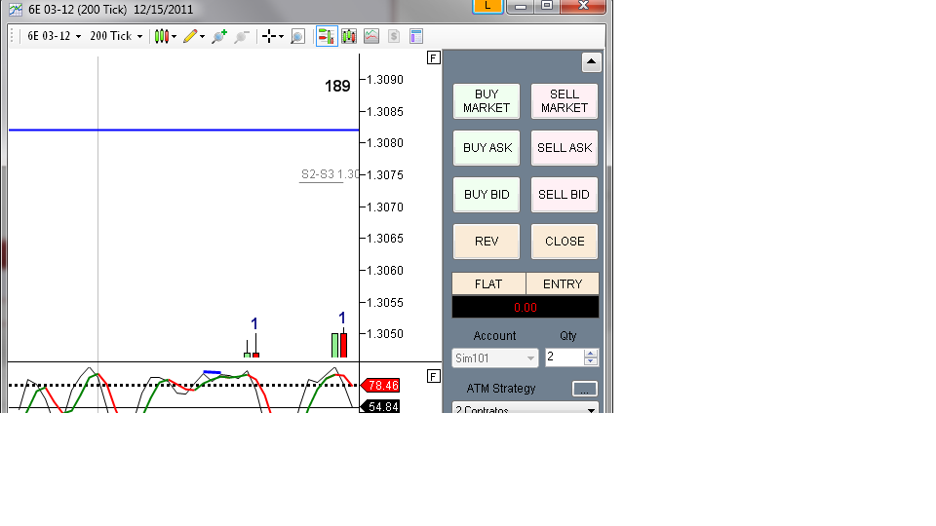Click the SELL ASK button
The image size is (936, 526).
pyautogui.click(x=565, y=148)
